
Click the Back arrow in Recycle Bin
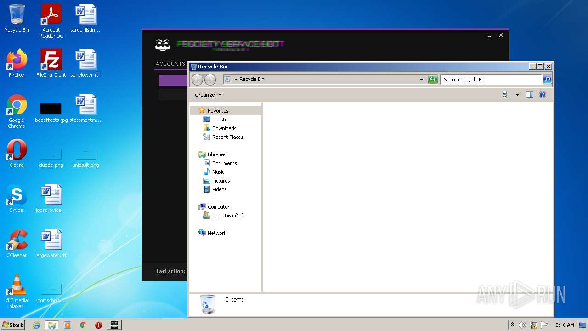tap(197, 80)
